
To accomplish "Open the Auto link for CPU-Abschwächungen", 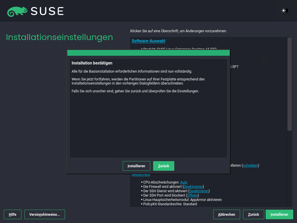I will (184, 182).
